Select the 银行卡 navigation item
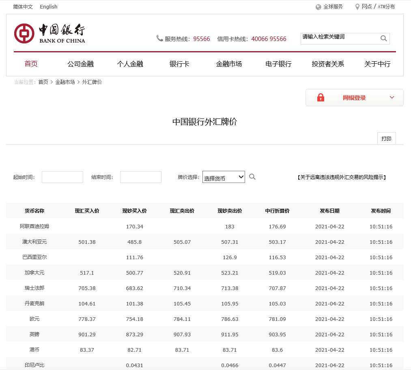This screenshot has width=411, height=370. pos(179,64)
